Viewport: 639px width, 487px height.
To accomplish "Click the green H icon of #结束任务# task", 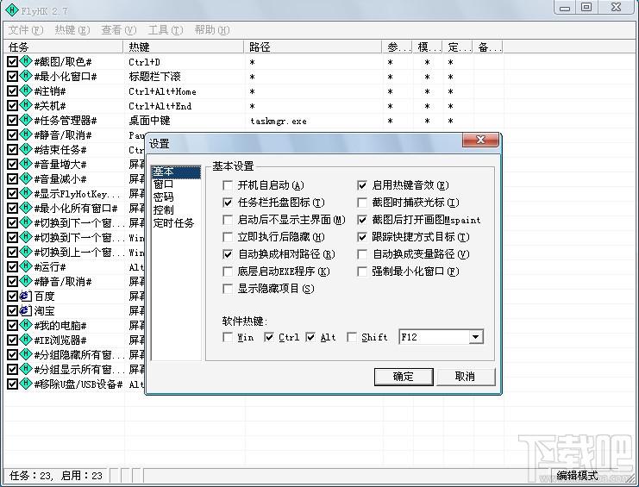I will (26, 149).
